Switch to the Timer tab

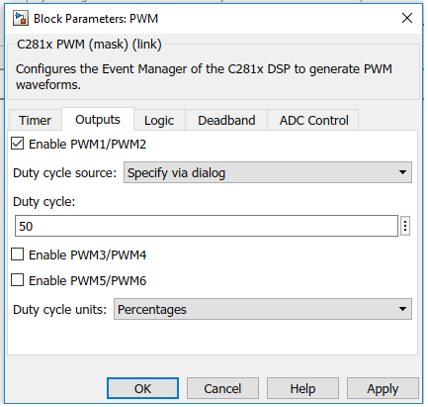click(x=35, y=120)
